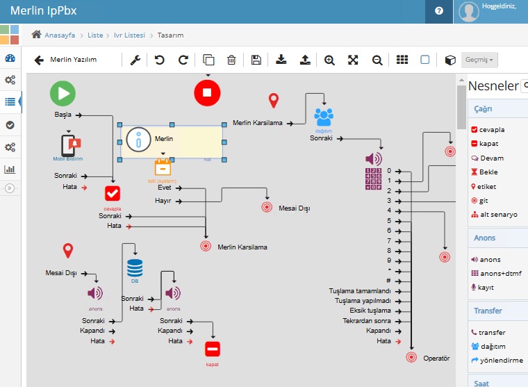Undo the last design change
The height and width of the screenshot is (387, 528).
click(x=160, y=60)
